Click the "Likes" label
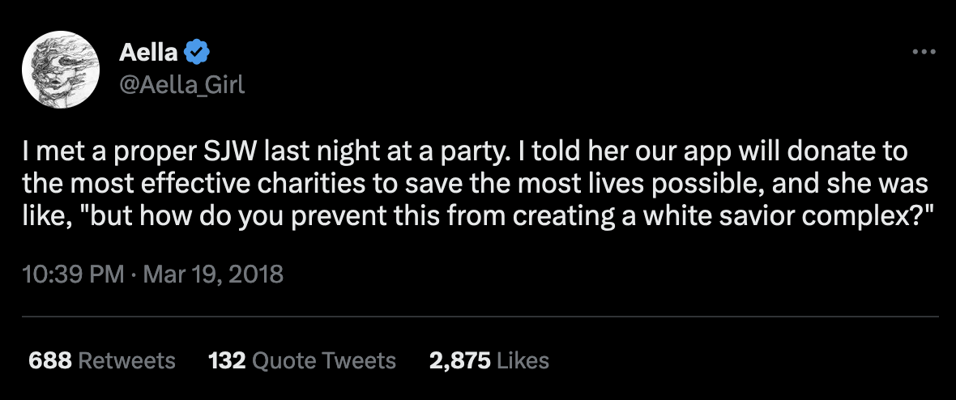Screen dimensions: 956x400 [x=523, y=360]
